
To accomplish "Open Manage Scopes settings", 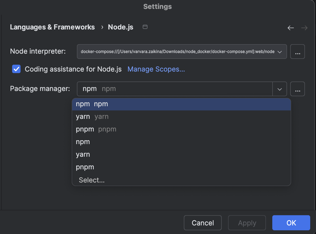I will click(156, 69).
